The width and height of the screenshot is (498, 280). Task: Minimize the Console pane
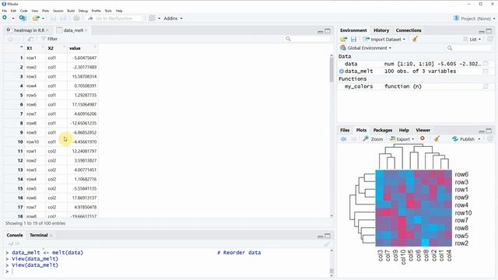321,236
